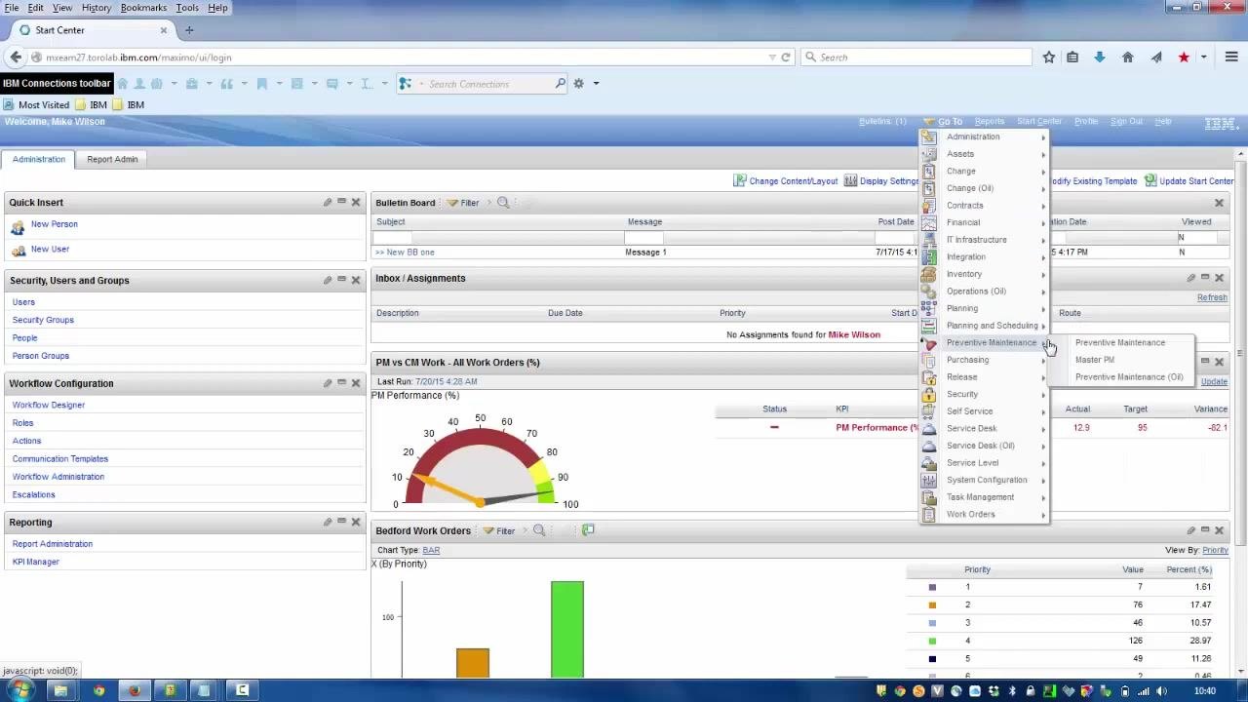Open the Firefox Bookmarks menu
Image resolution: width=1248 pixels, height=702 pixels.
(x=143, y=8)
